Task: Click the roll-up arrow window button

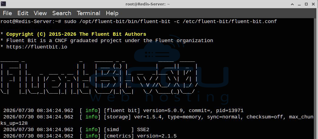Action: (x=292, y=4)
